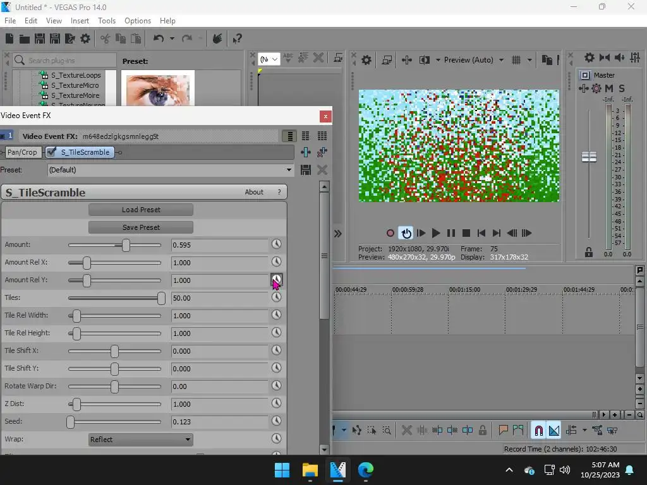Click the Tile Shift X slider handle
The width and height of the screenshot is (647, 485).
114,351
